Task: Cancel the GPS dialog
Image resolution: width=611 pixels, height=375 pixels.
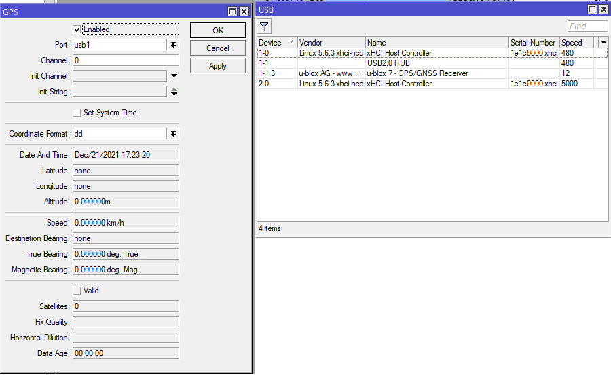Action: pos(218,48)
